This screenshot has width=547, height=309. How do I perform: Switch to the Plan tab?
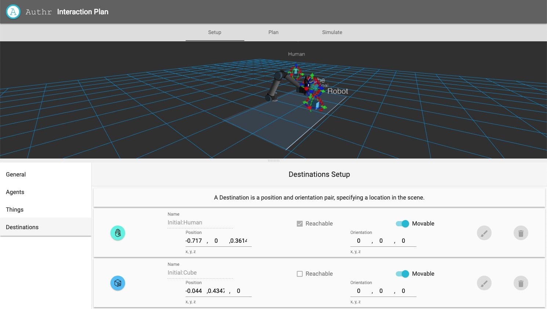pyautogui.click(x=273, y=32)
